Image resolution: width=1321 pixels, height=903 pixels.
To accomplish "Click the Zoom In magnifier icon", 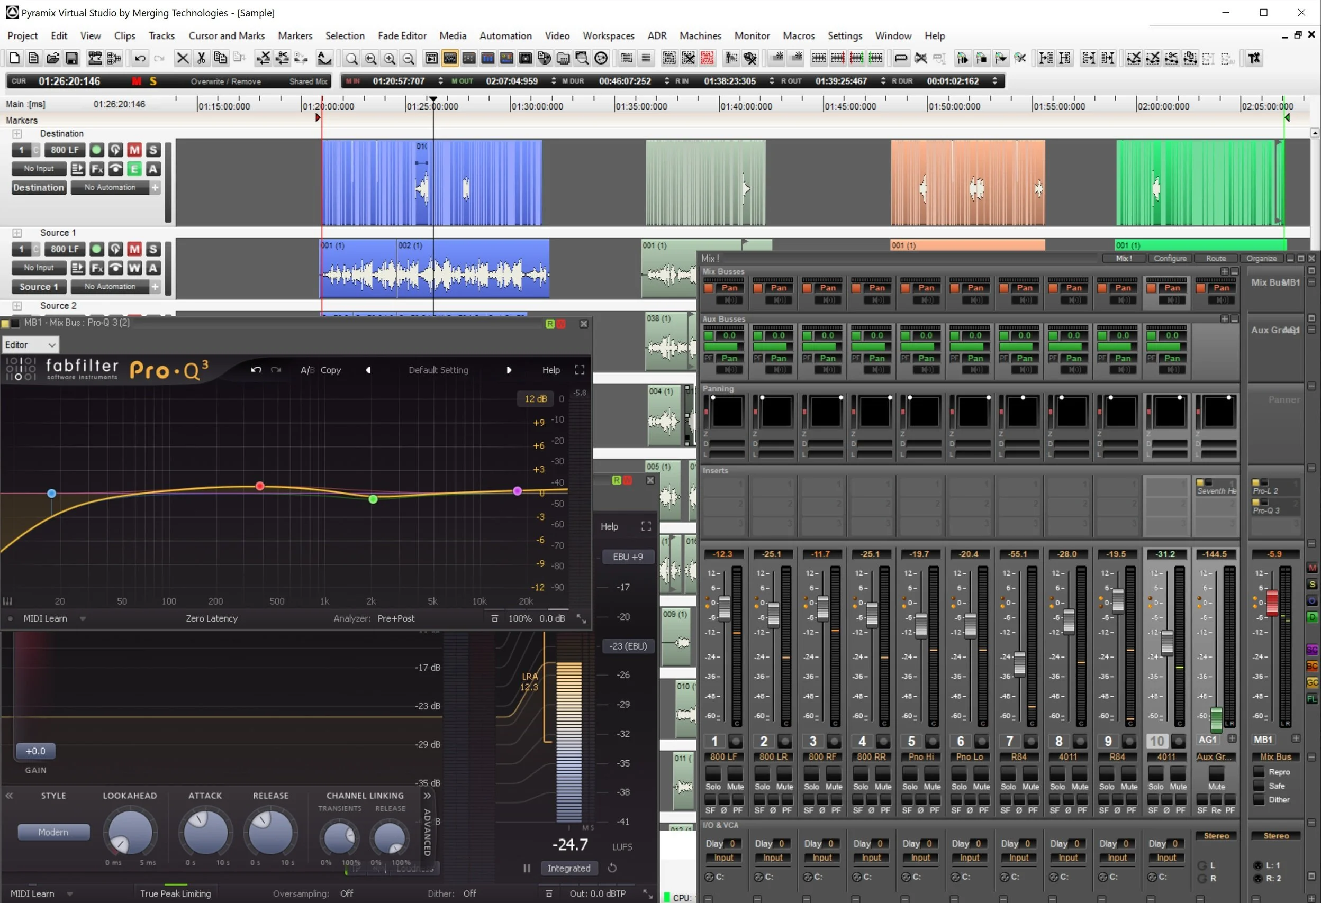I will pyautogui.click(x=390, y=58).
